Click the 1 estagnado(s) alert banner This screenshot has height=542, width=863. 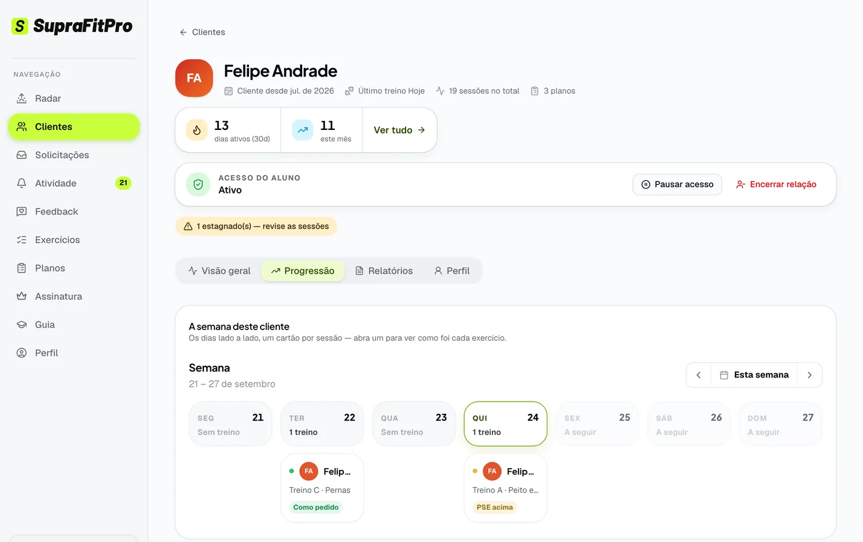[x=256, y=227]
